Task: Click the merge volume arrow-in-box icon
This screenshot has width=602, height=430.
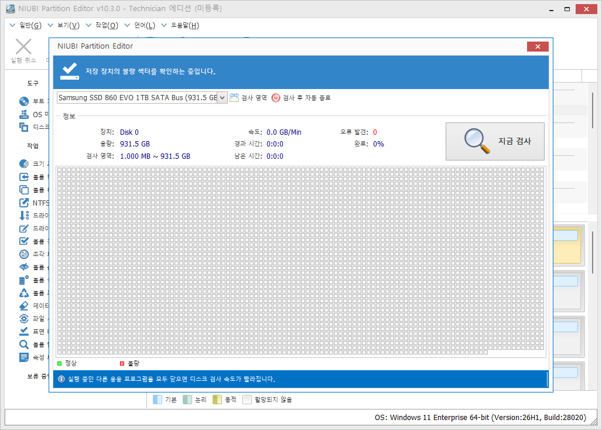Action: 24,177
